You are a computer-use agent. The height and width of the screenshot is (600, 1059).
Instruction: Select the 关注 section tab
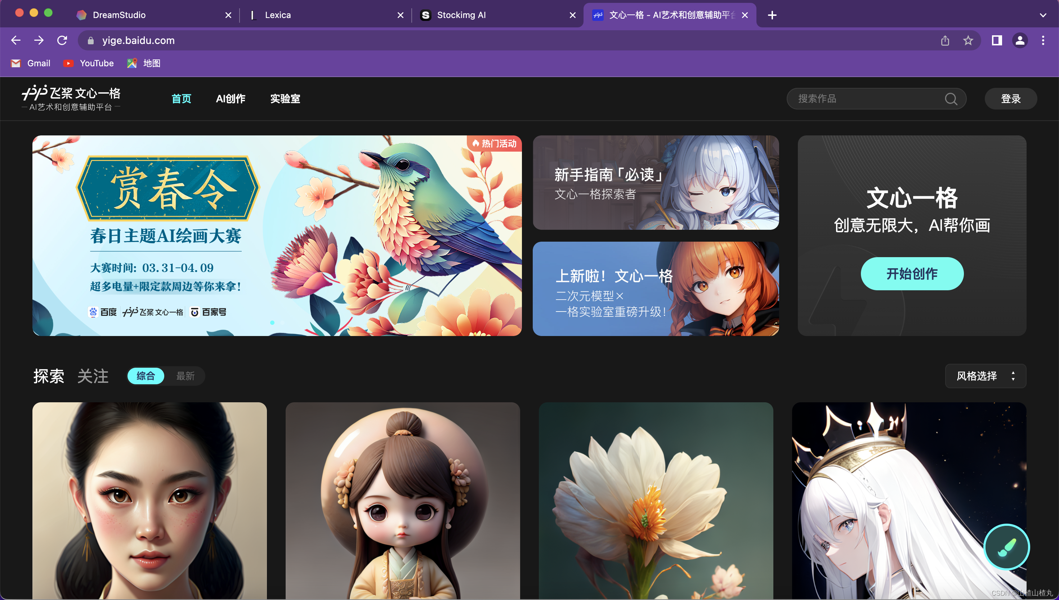pyautogui.click(x=93, y=376)
